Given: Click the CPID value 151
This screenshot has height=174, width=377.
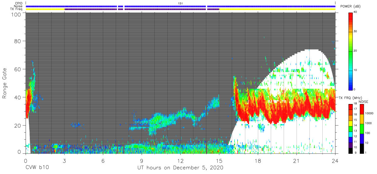Looking at the screenshot, I should pyautogui.click(x=181, y=3).
